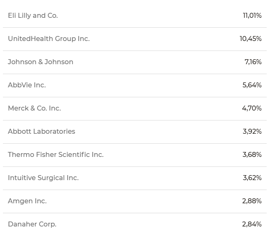Select the Eli Lilly and Co. holding
This screenshot has height=236, width=270.
pyautogui.click(x=33, y=15)
